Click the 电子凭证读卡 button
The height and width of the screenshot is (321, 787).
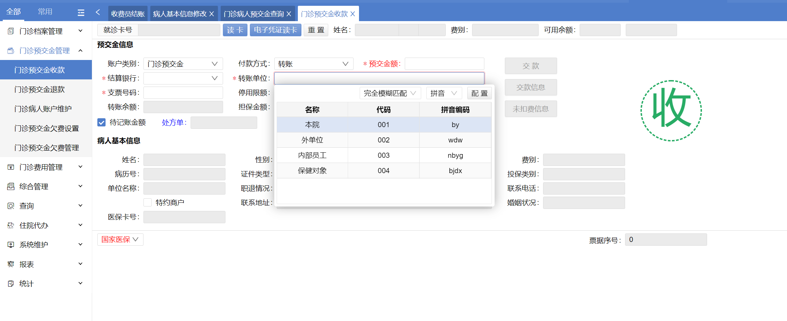[275, 30]
